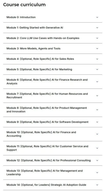Expand chevron for AI for Sales Roles
This screenshot has height=191, width=103.
[x=97, y=59]
